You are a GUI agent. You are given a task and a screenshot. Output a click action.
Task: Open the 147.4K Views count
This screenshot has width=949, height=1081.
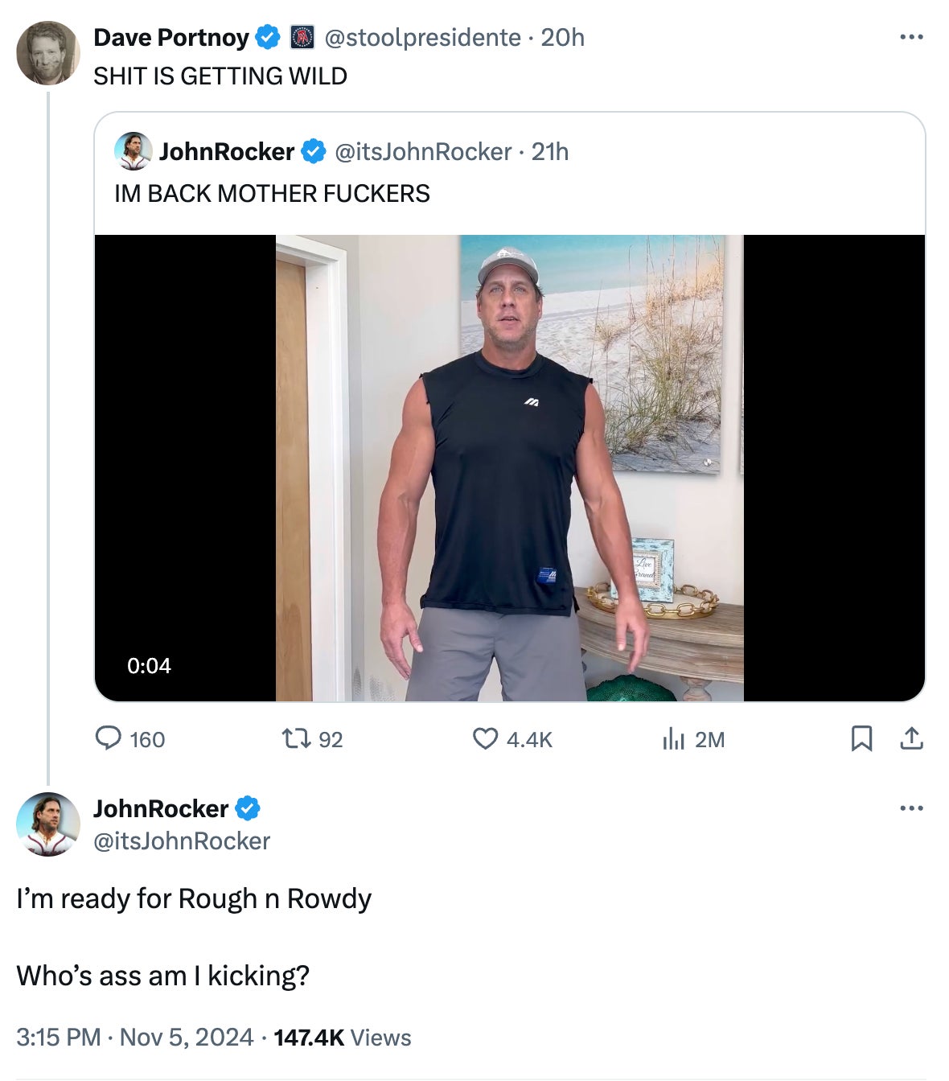[x=342, y=1038]
